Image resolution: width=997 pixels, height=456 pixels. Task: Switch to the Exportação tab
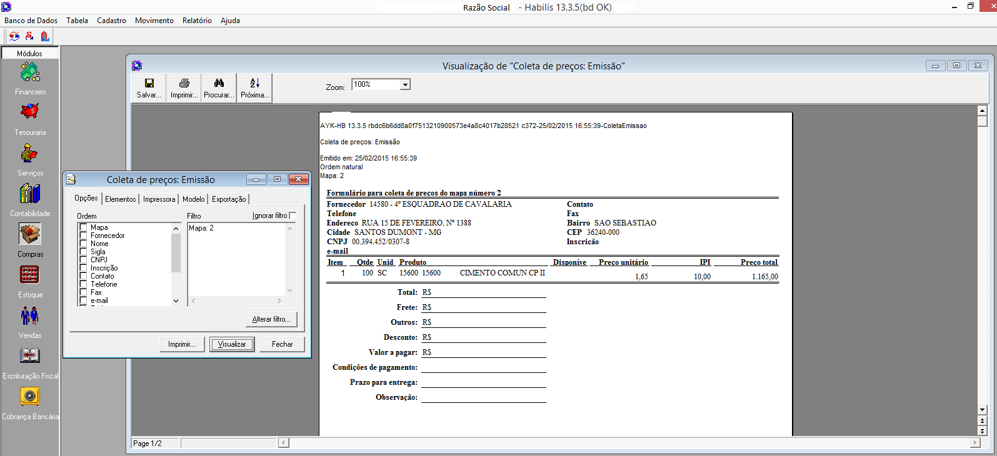tap(229, 199)
